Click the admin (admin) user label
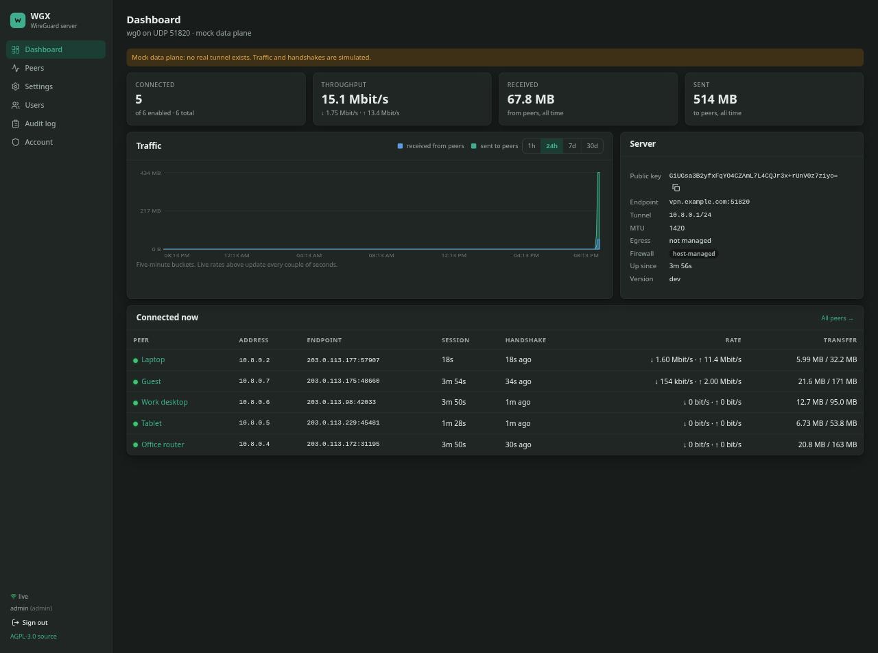The width and height of the screenshot is (878, 653). [x=31, y=608]
